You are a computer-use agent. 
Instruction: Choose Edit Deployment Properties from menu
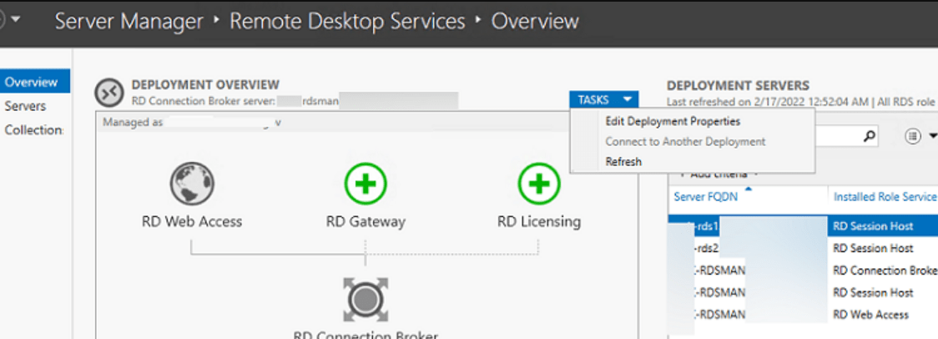(x=673, y=122)
